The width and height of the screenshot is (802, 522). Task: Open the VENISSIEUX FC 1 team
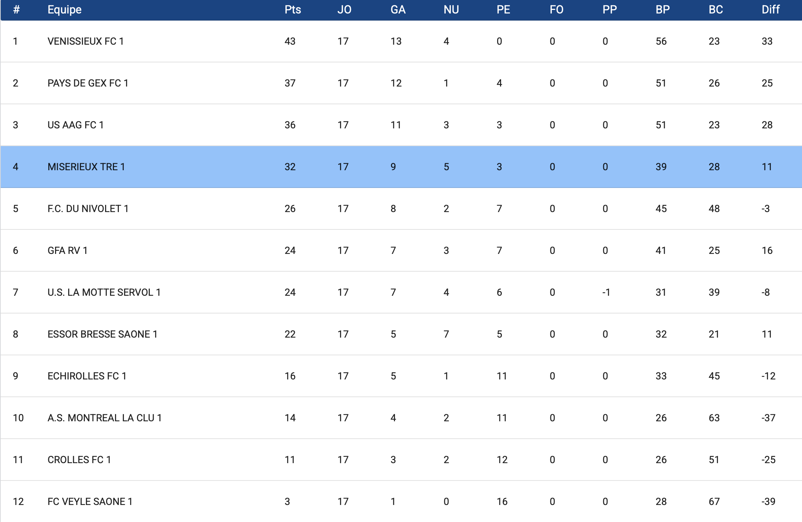pyautogui.click(x=86, y=41)
